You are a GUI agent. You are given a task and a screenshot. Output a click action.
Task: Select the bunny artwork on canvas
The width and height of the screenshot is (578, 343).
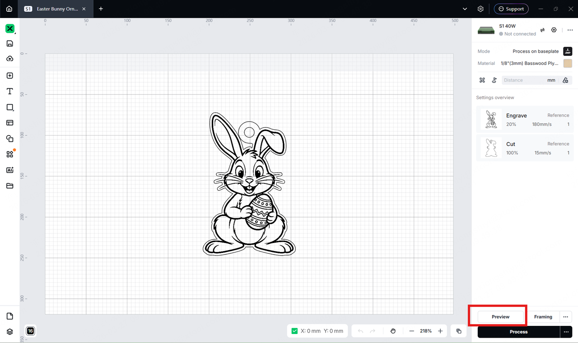tap(249, 185)
